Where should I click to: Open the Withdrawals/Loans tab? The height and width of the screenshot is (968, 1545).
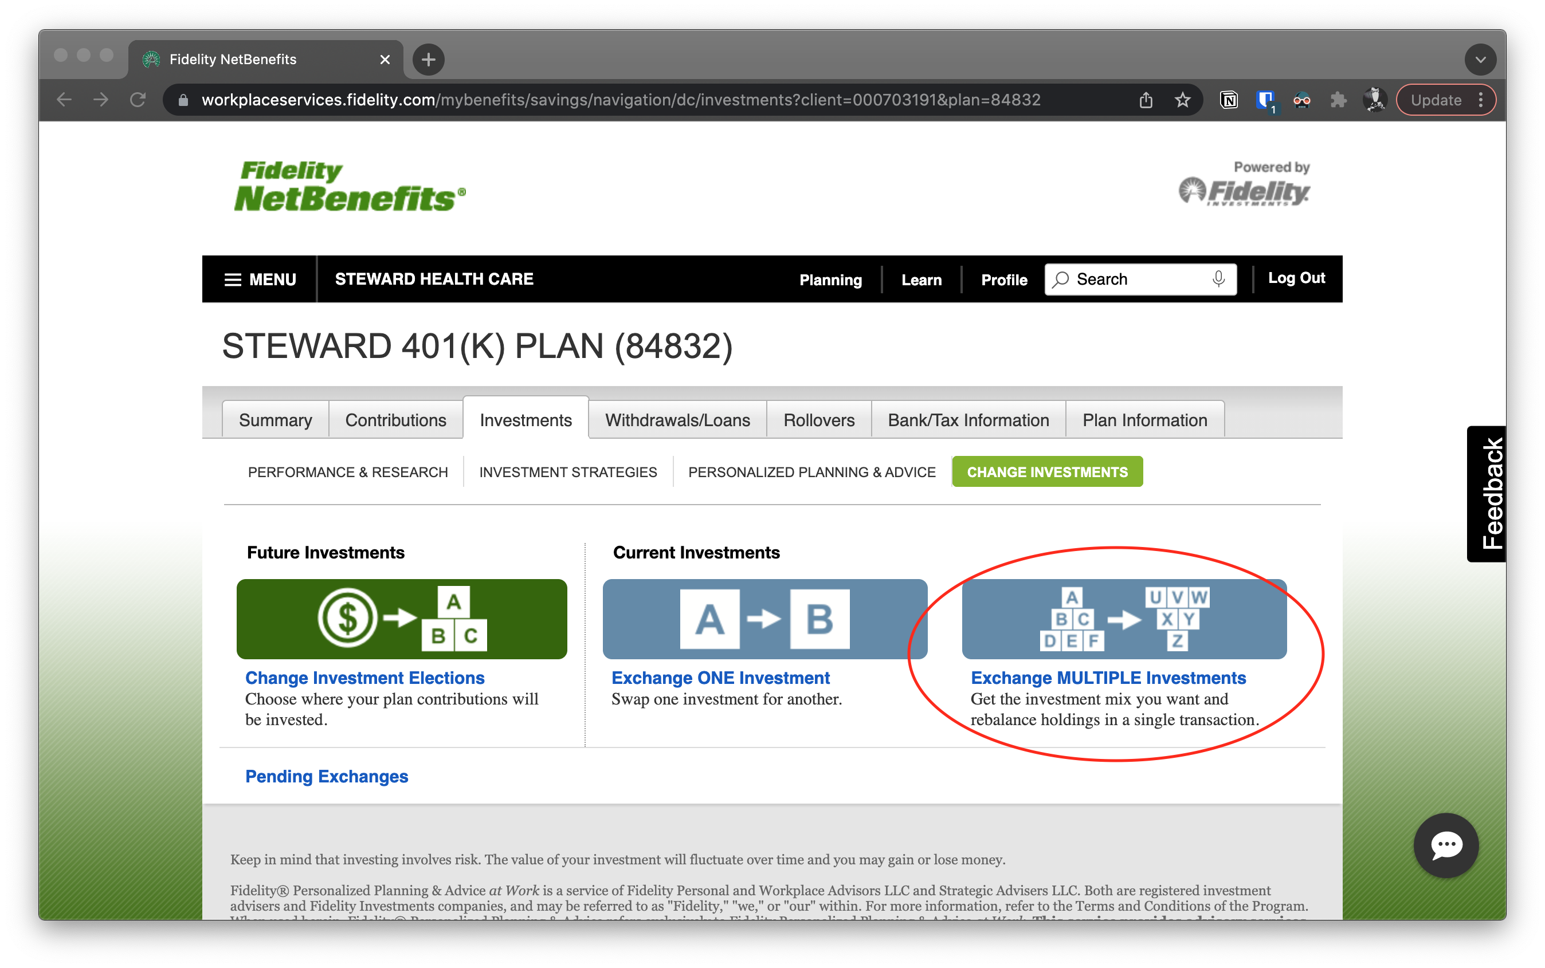677,420
